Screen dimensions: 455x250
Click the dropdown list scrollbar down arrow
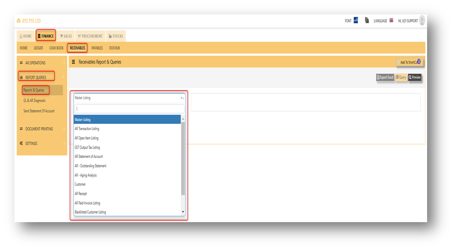(183, 212)
